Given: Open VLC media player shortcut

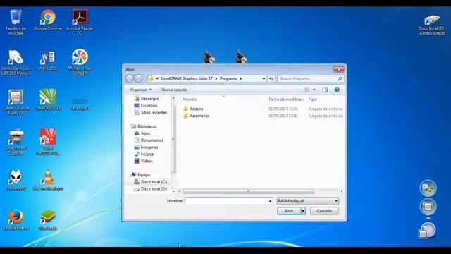Looking at the screenshot, I should click(48, 181).
